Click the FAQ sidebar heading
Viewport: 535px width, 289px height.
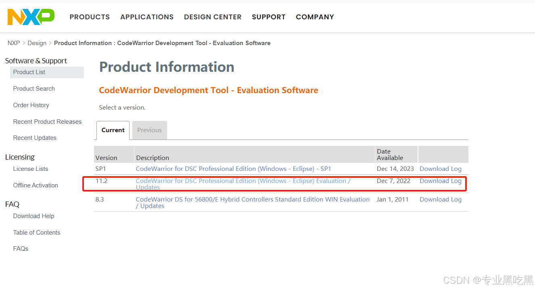tap(12, 204)
